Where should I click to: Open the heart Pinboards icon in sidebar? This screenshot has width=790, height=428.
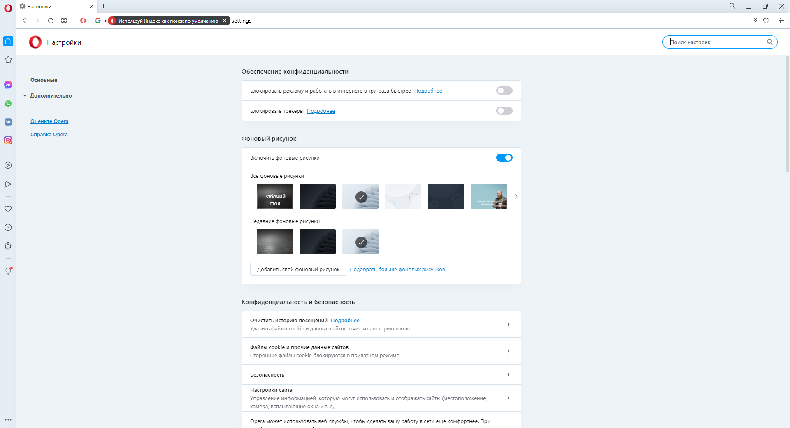(x=8, y=209)
